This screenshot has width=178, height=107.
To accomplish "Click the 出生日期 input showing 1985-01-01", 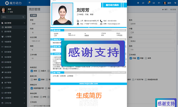I will (40, 41).
